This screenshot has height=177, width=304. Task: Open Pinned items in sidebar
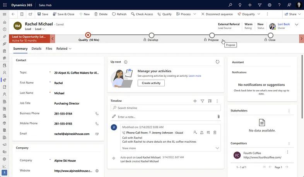coord(5,37)
